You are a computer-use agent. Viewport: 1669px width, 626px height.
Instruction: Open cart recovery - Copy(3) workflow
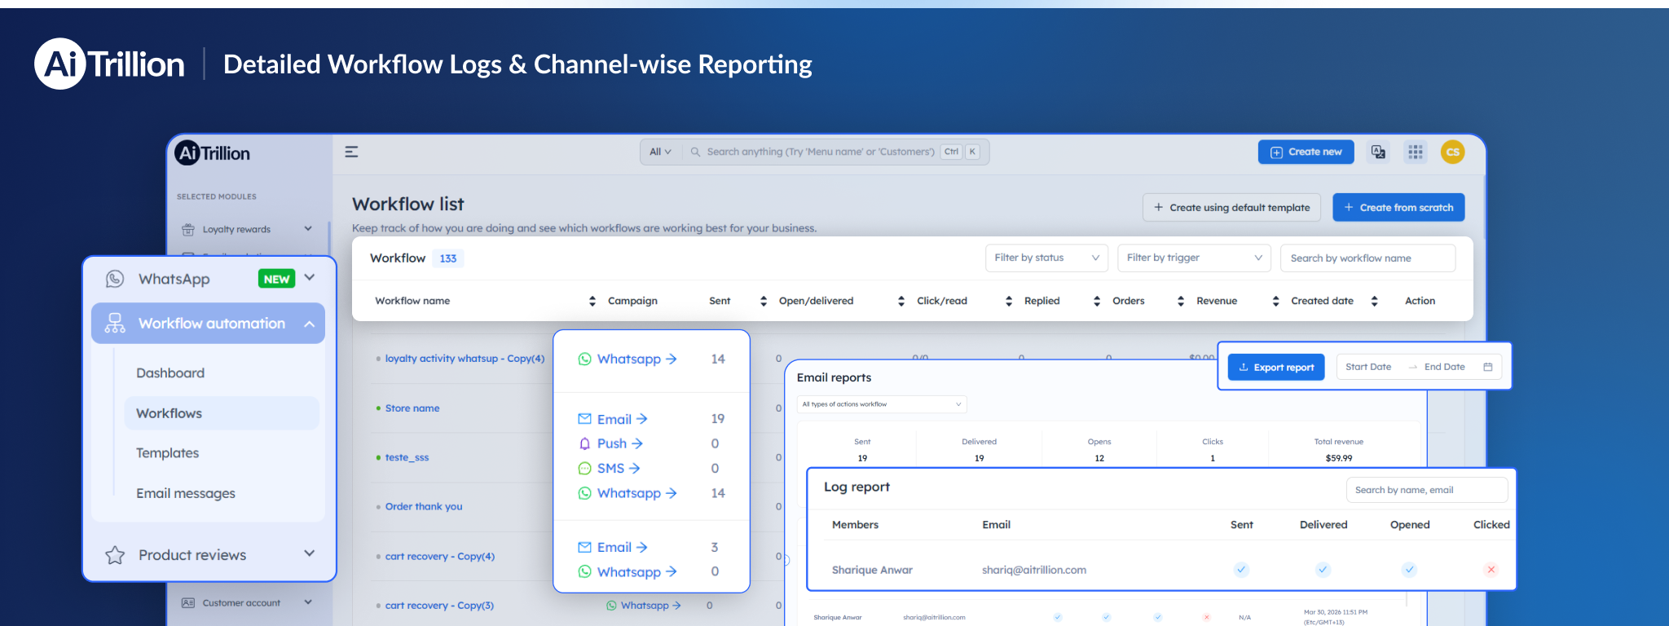[x=439, y=606]
